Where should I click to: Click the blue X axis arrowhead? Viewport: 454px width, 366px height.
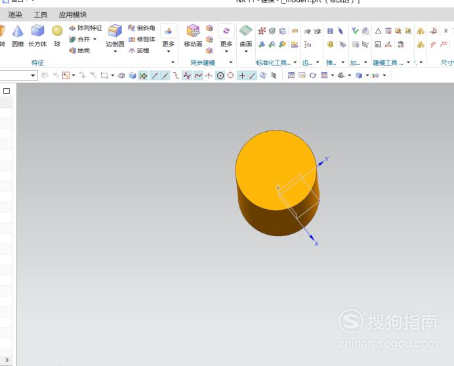pyautogui.click(x=312, y=237)
